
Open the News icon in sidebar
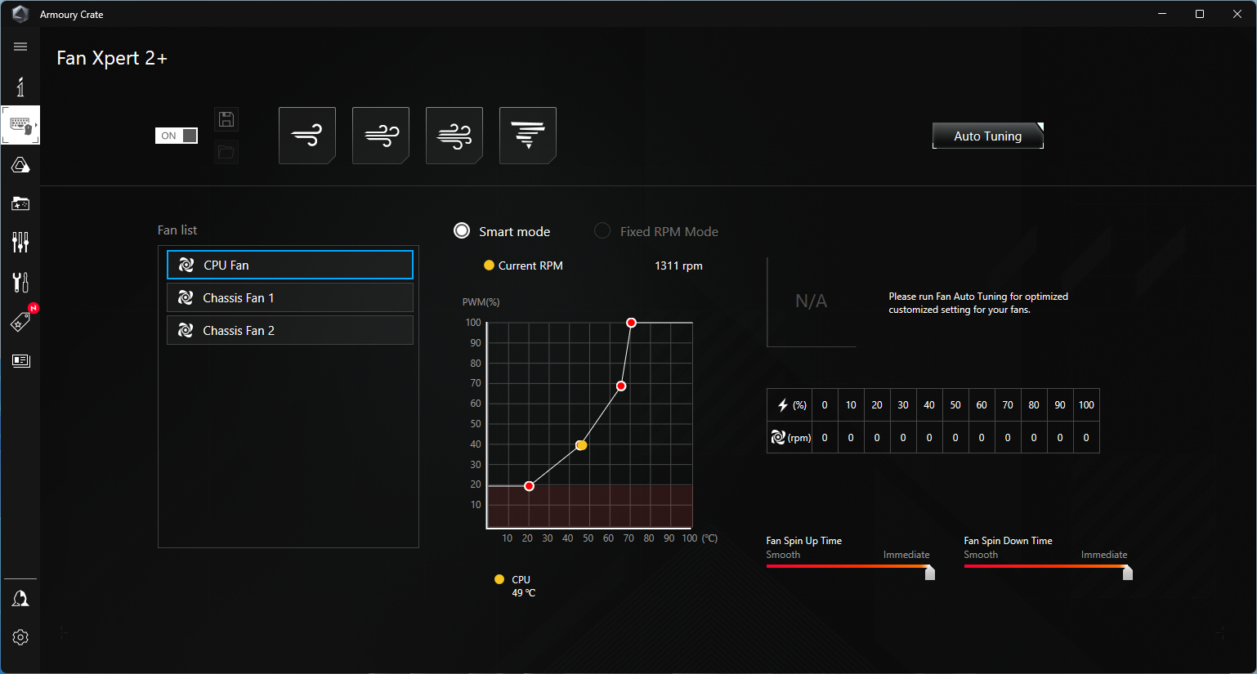point(20,360)
